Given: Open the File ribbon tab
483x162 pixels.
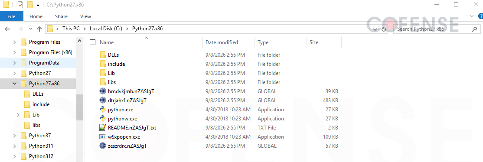Looking at the screenshot, I should coord(11,16).
